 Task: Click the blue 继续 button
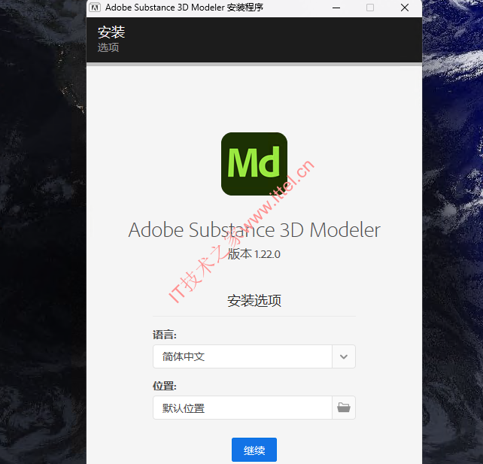pos(254,450)
